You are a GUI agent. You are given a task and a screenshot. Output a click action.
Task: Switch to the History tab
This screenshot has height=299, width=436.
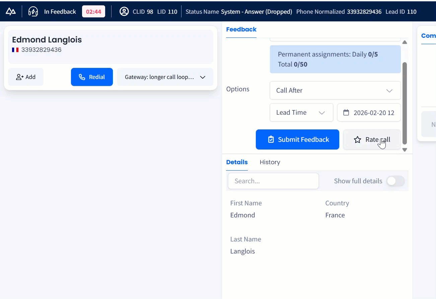(270, 162)
